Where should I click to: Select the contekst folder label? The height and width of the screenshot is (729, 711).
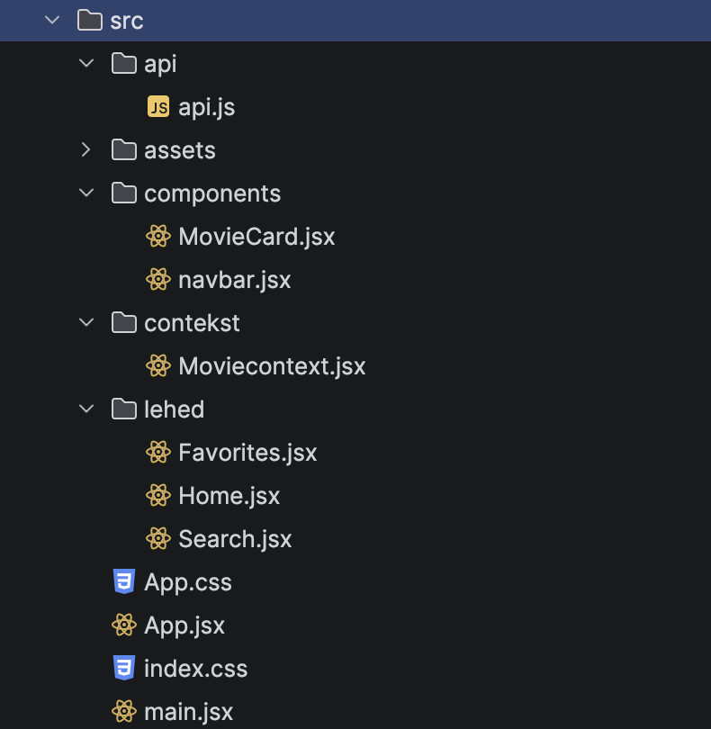click(192, 323)
